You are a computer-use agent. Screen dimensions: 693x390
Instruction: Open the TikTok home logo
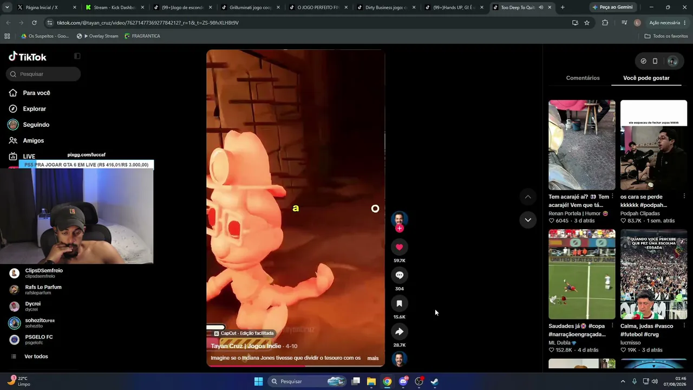coord(28,57)
